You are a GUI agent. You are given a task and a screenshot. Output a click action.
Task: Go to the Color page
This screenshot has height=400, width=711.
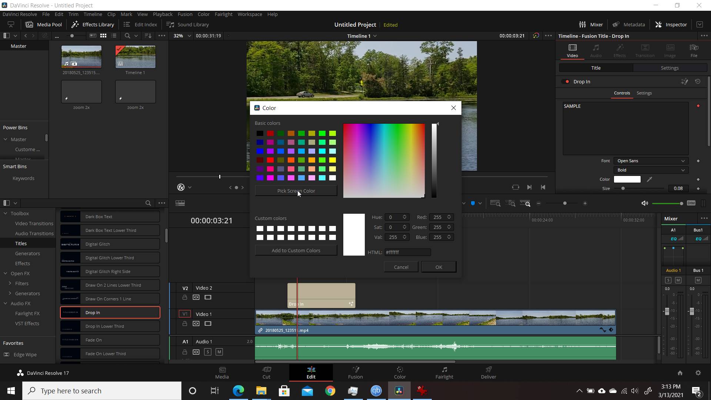(x=400, y=373)
